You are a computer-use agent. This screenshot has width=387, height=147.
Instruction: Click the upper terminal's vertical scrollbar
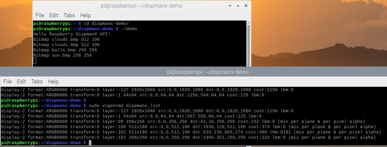point(249,43)
